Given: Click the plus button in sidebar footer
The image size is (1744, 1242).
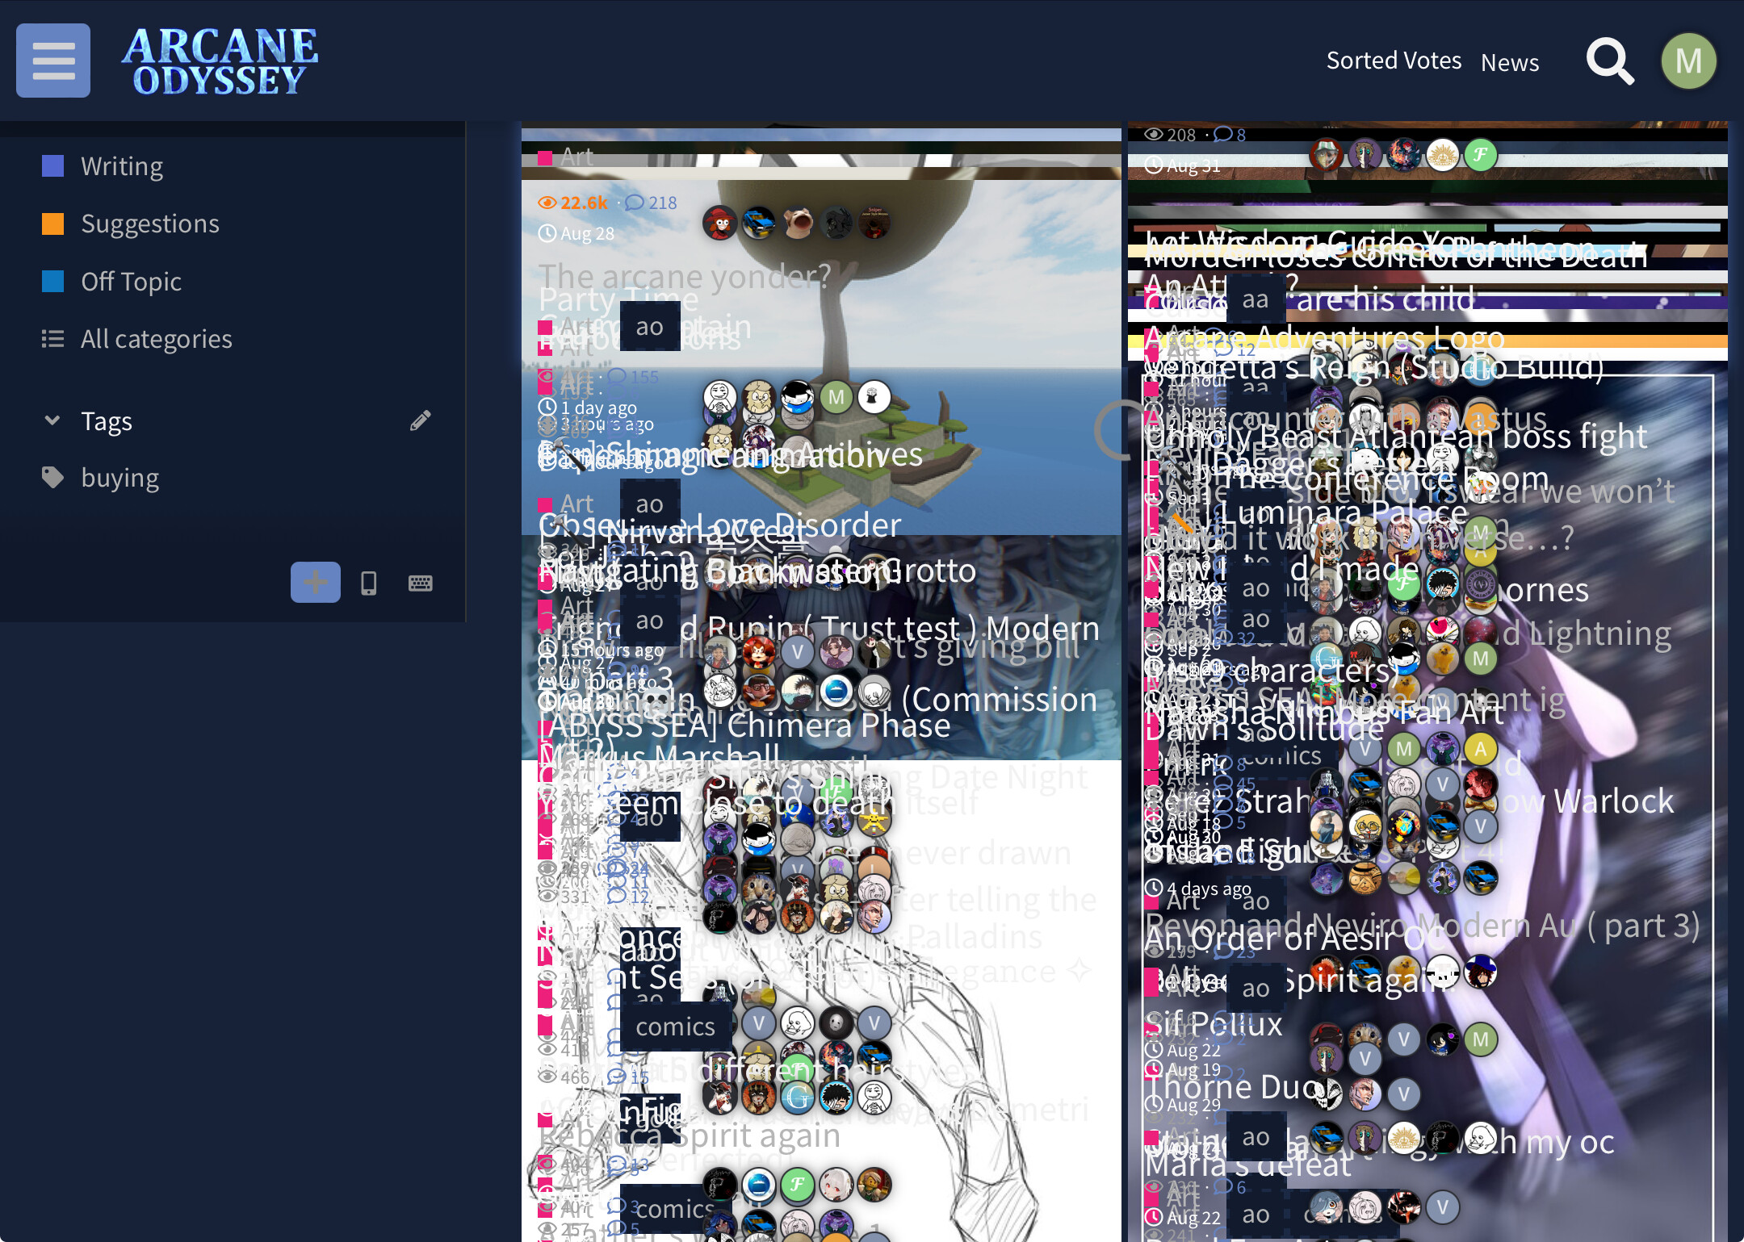Looking at the screenshot, I should pos(316,582).
